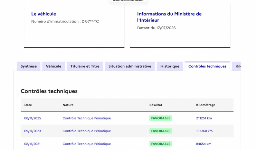257x150 pixels.
Task: Click the 08/11/2021 inspection date
Action: coord(33,144)
